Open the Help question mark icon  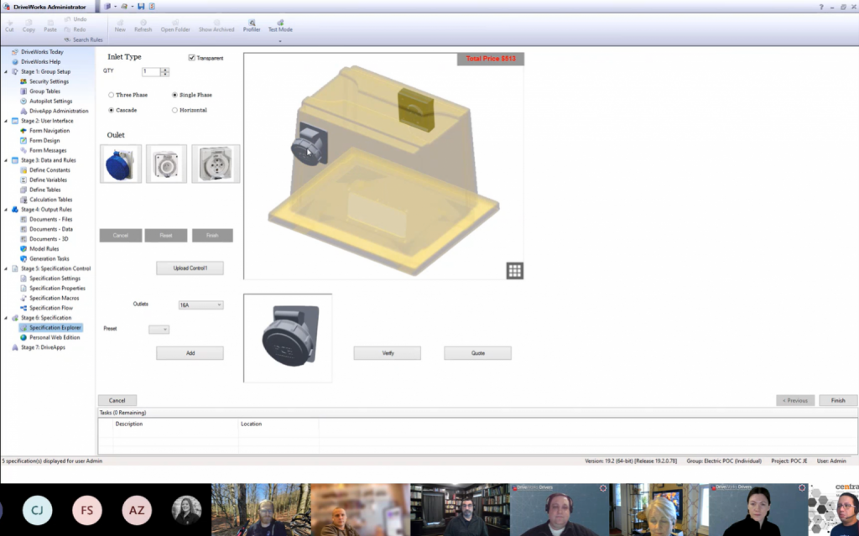[821, 7]
